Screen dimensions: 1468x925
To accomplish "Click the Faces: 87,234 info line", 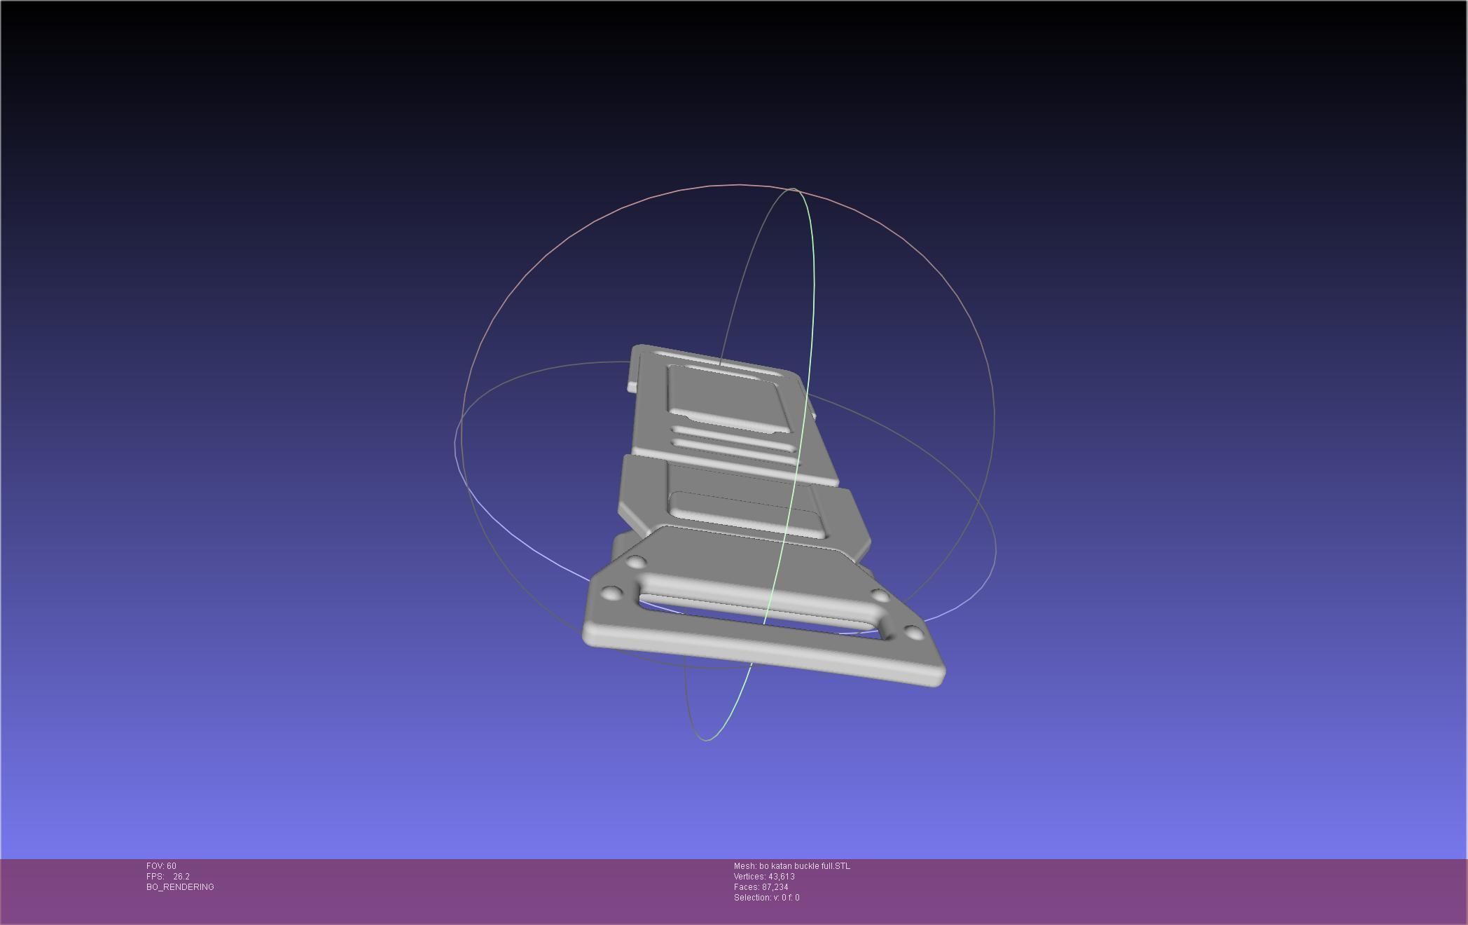I will click(x=761, y=887).
